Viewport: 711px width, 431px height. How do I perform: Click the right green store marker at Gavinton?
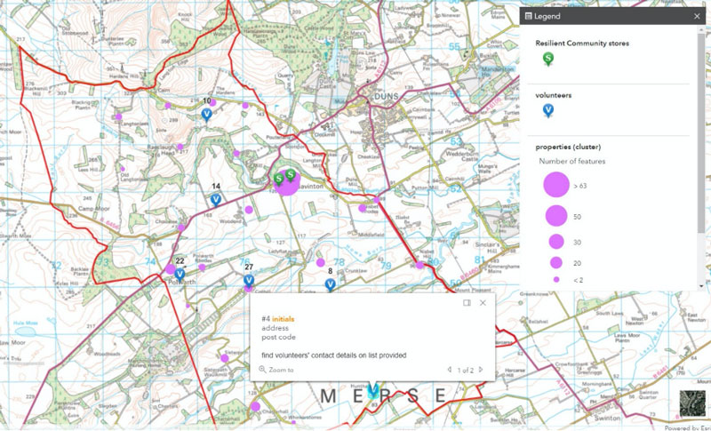(291, 175)
